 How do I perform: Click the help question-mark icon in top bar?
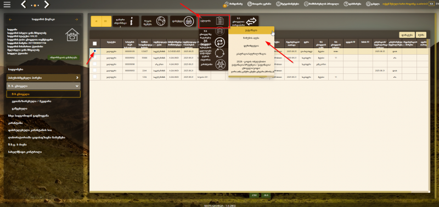[x=346, y=4]
